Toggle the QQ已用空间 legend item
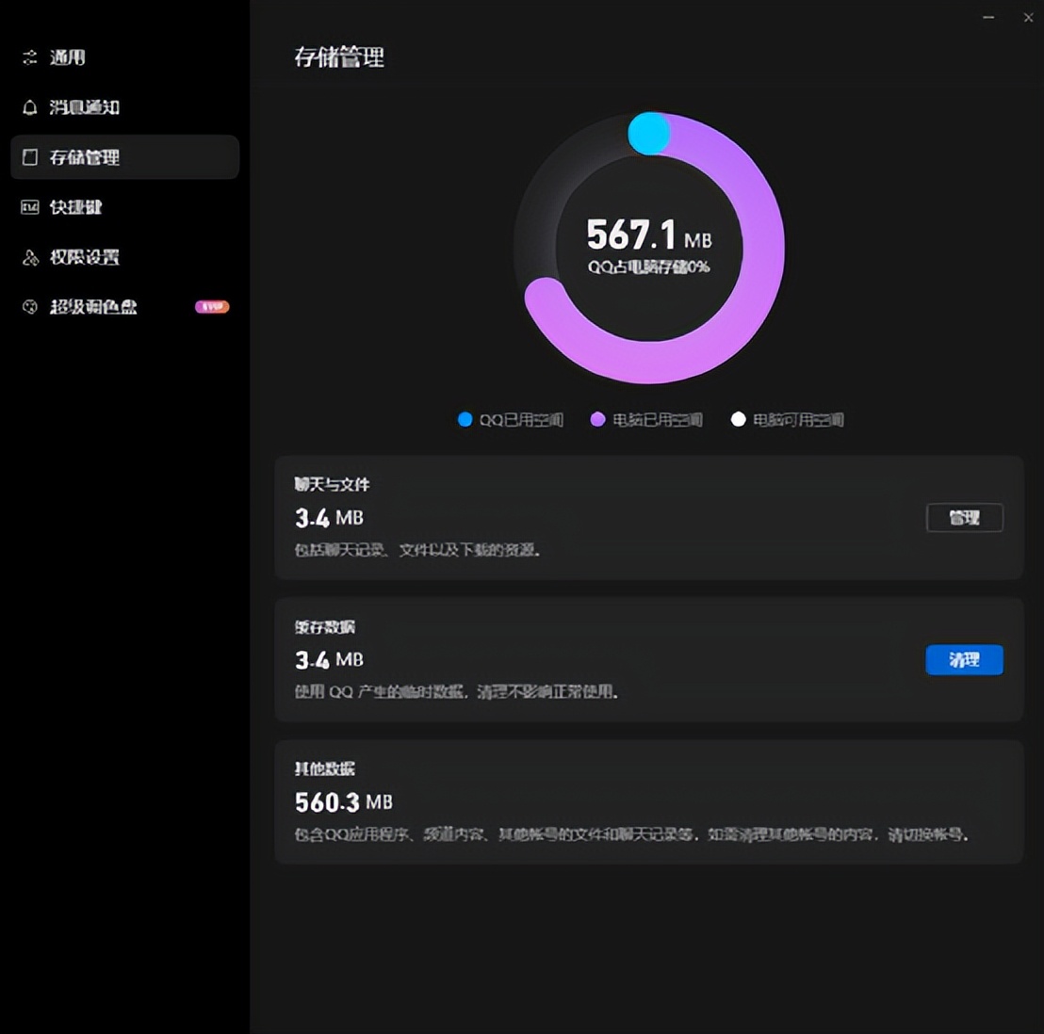 (x=509, y=420)
